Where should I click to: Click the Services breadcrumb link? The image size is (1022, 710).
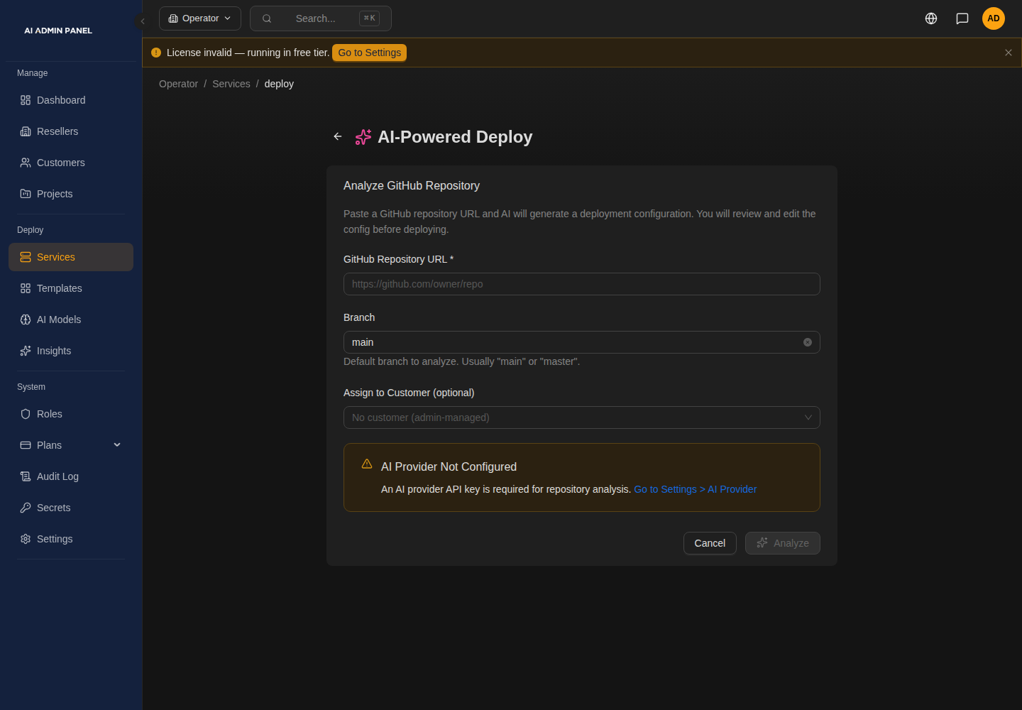tap(231, 84)
